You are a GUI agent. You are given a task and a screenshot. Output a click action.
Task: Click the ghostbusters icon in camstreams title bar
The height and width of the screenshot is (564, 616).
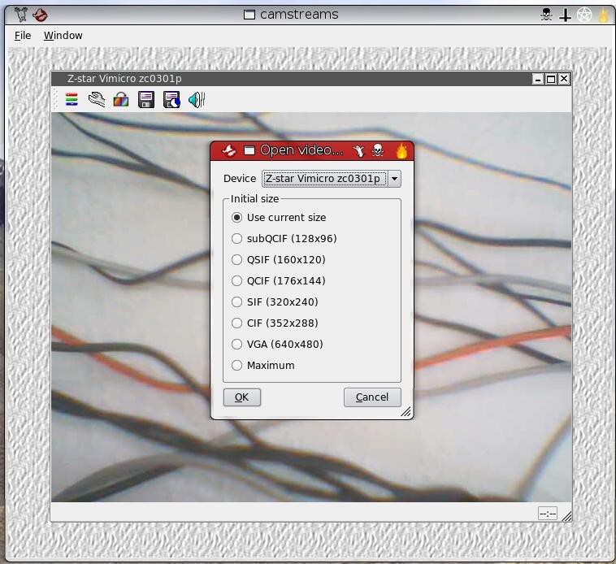tap(40, 15)
